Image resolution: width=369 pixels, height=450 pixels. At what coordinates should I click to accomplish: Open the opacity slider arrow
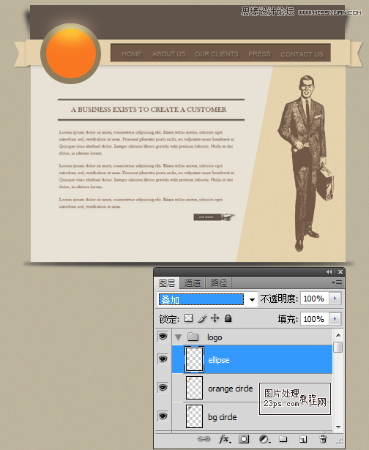(x=335, y=299)
